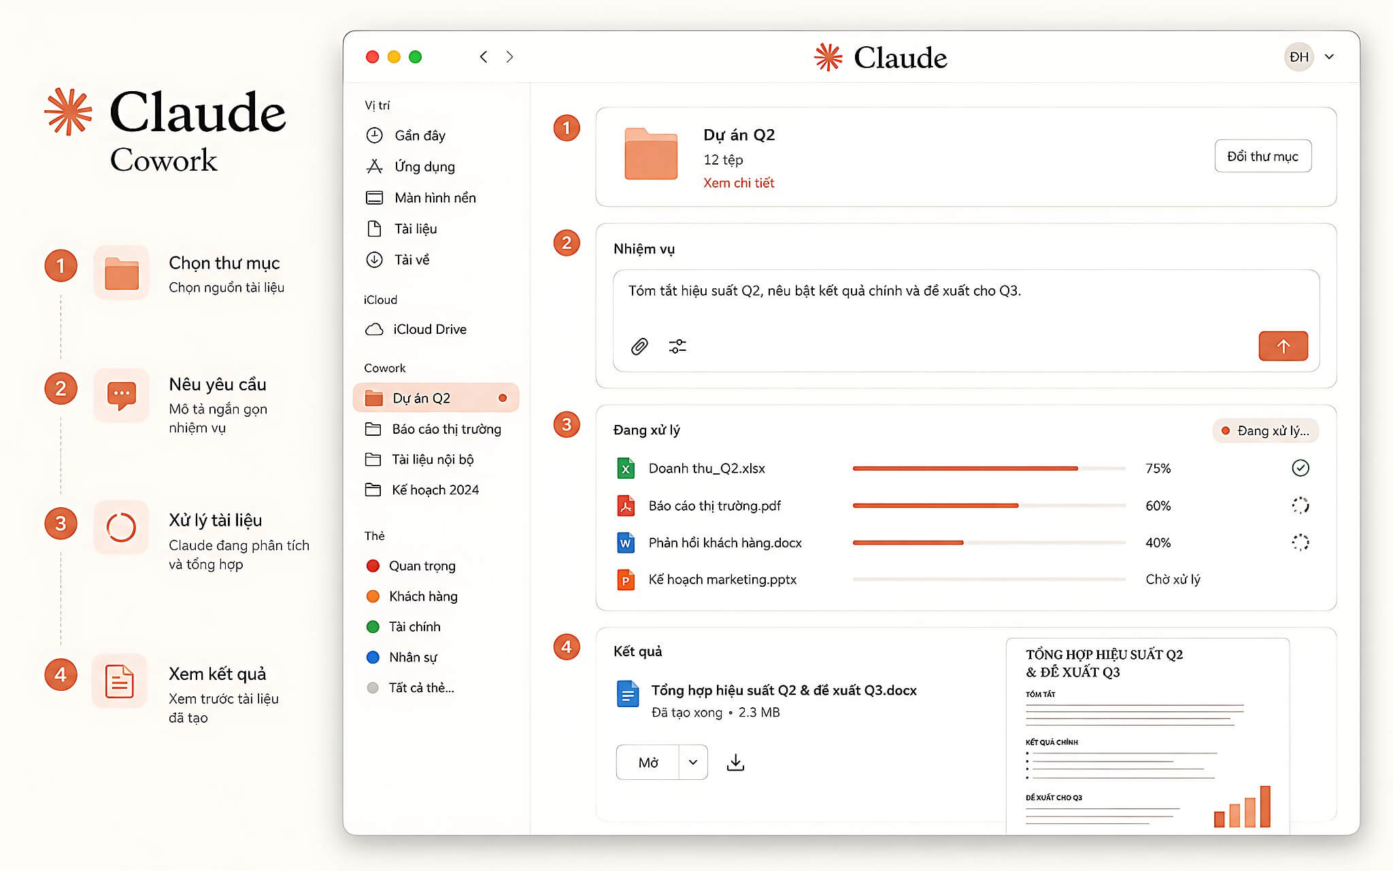Image resolution: width=1393 pixels, height=871 pixels.
Task: Open the Xem chi tiết link
Action: (739, 183)
